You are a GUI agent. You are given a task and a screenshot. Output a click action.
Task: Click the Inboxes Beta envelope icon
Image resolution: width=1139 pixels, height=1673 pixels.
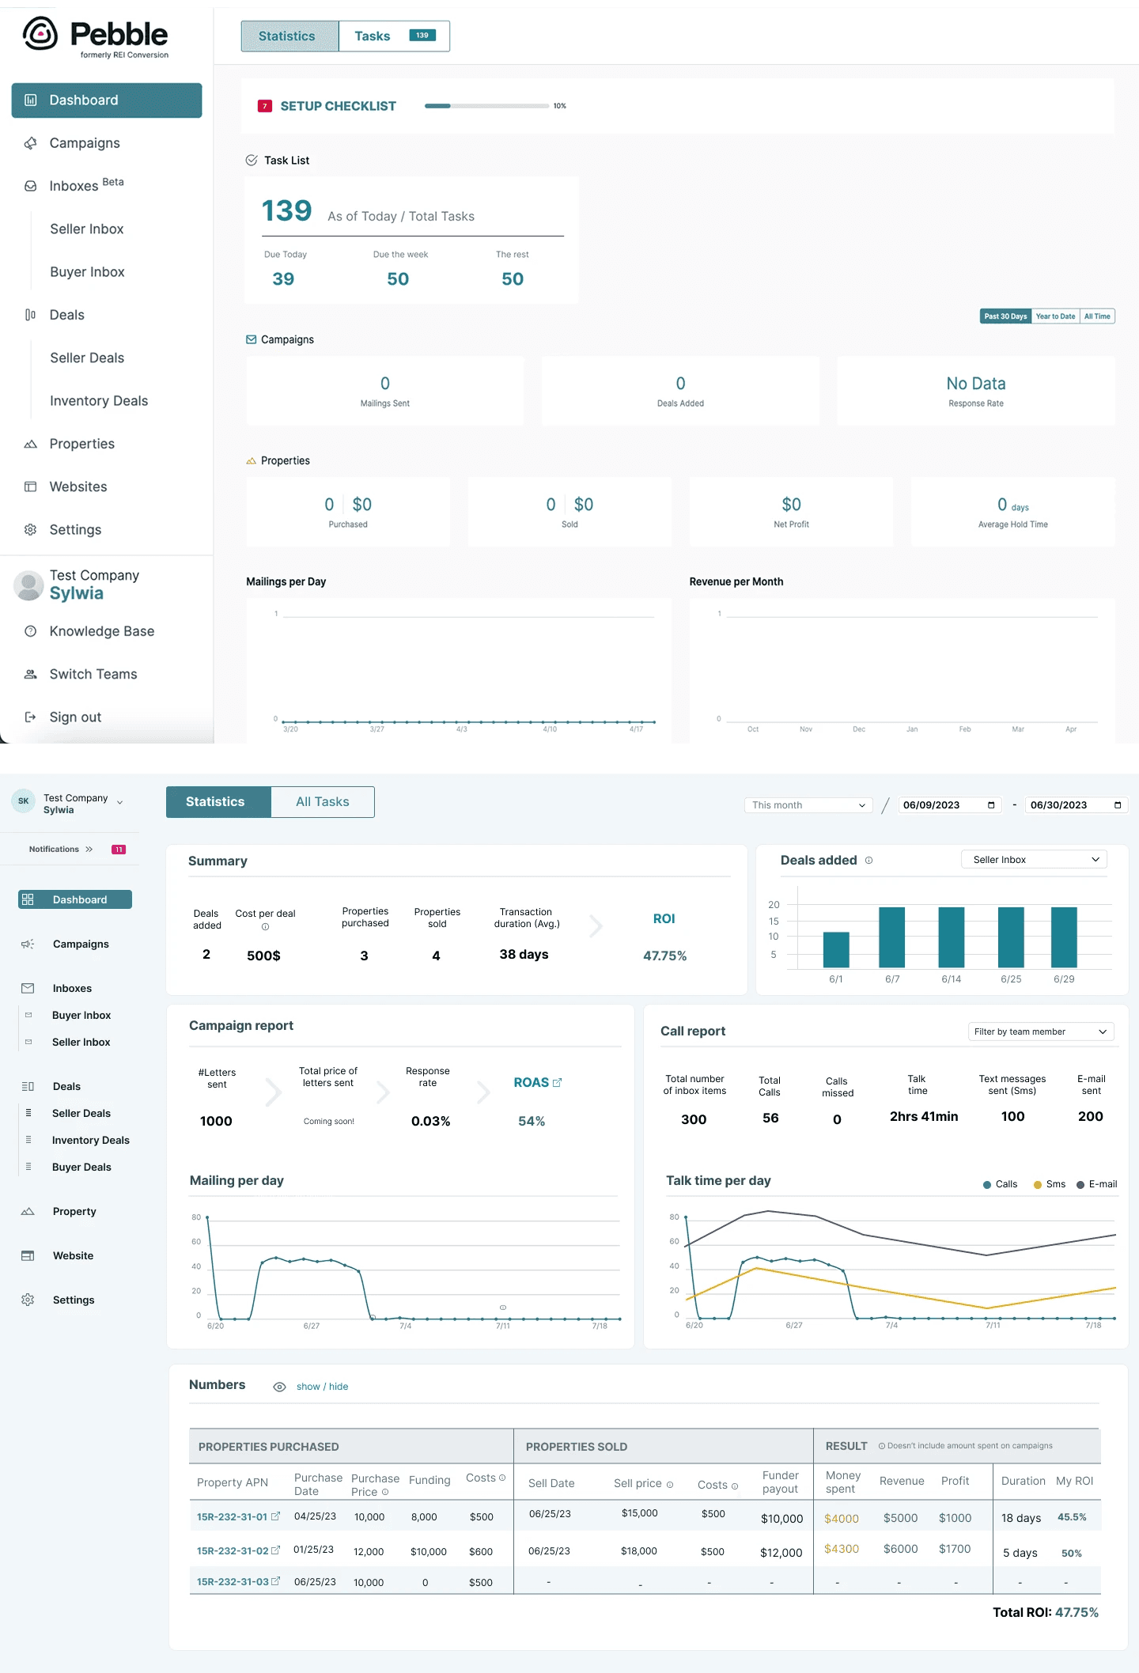31,186
